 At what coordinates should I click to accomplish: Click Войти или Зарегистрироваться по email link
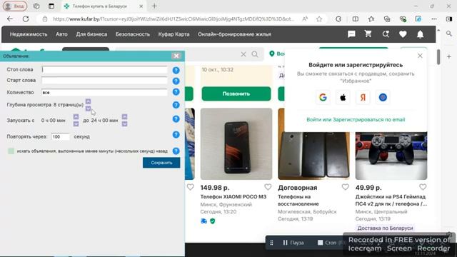pos(356,119)
